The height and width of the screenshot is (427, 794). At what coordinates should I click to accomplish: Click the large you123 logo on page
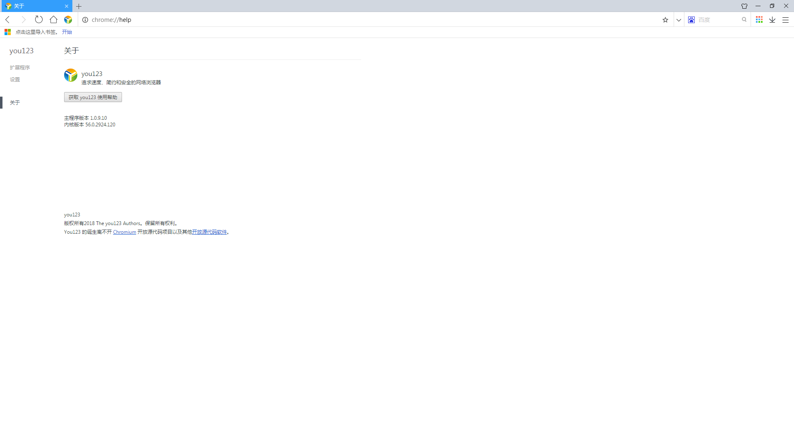(71, 75)
